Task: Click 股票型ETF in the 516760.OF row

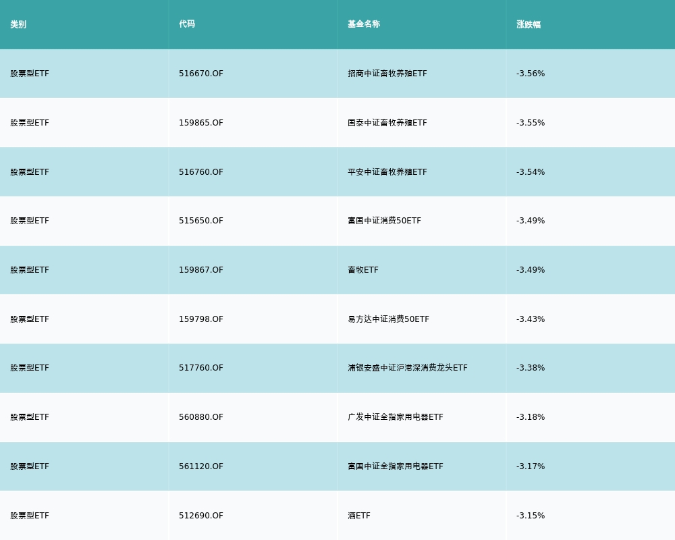Action: pyautogui.click(x=30, y=172)
